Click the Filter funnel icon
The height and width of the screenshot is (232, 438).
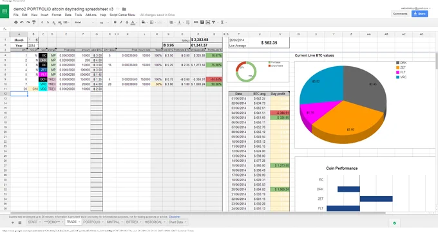click(x=214, y=22)
